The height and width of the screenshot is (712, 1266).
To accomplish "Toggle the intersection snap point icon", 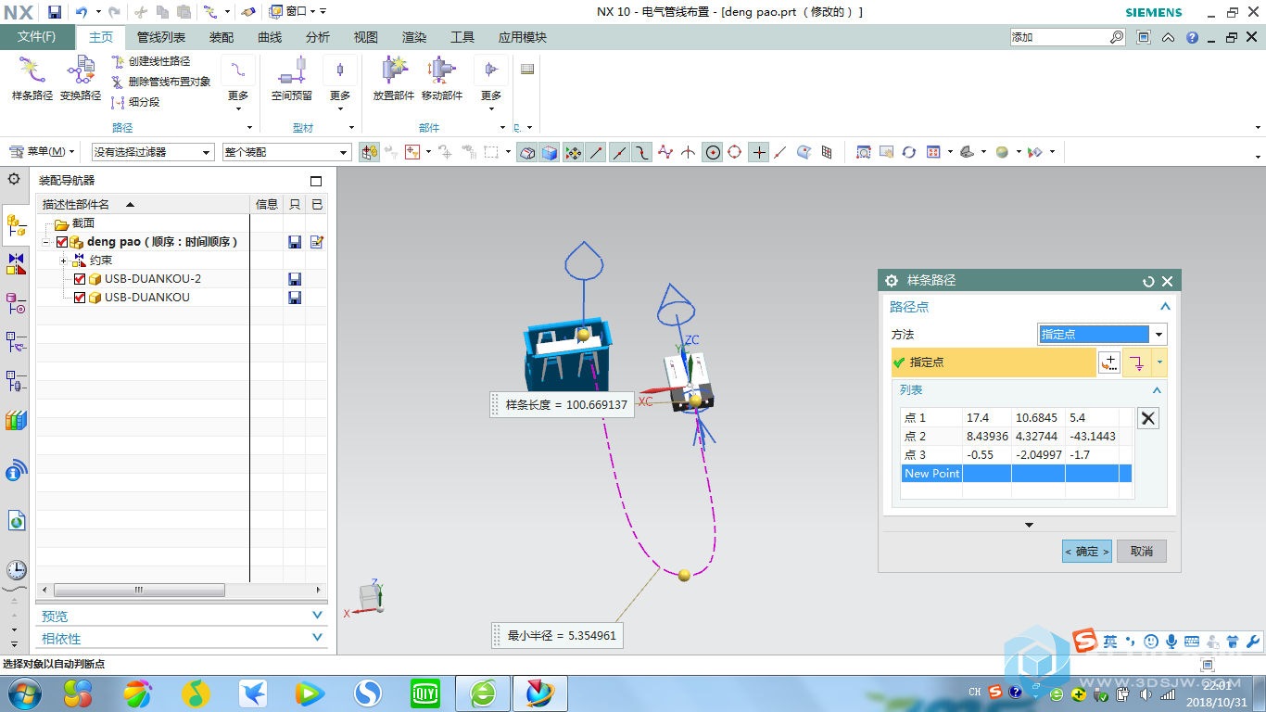I will 688,152.
